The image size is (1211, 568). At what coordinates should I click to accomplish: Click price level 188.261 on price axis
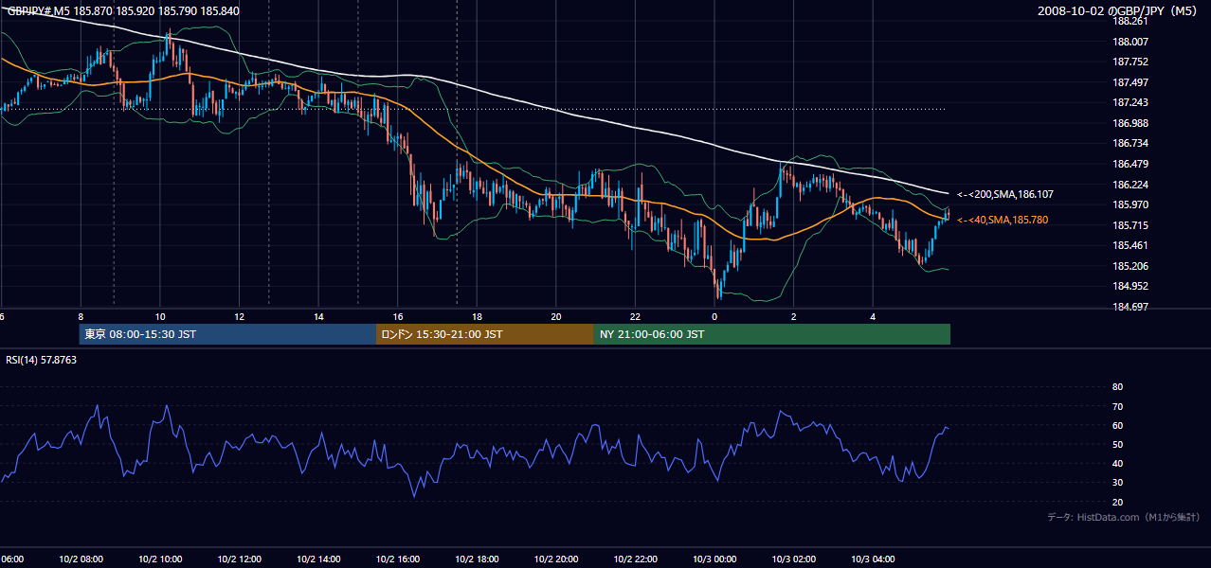pos(1130,21)
